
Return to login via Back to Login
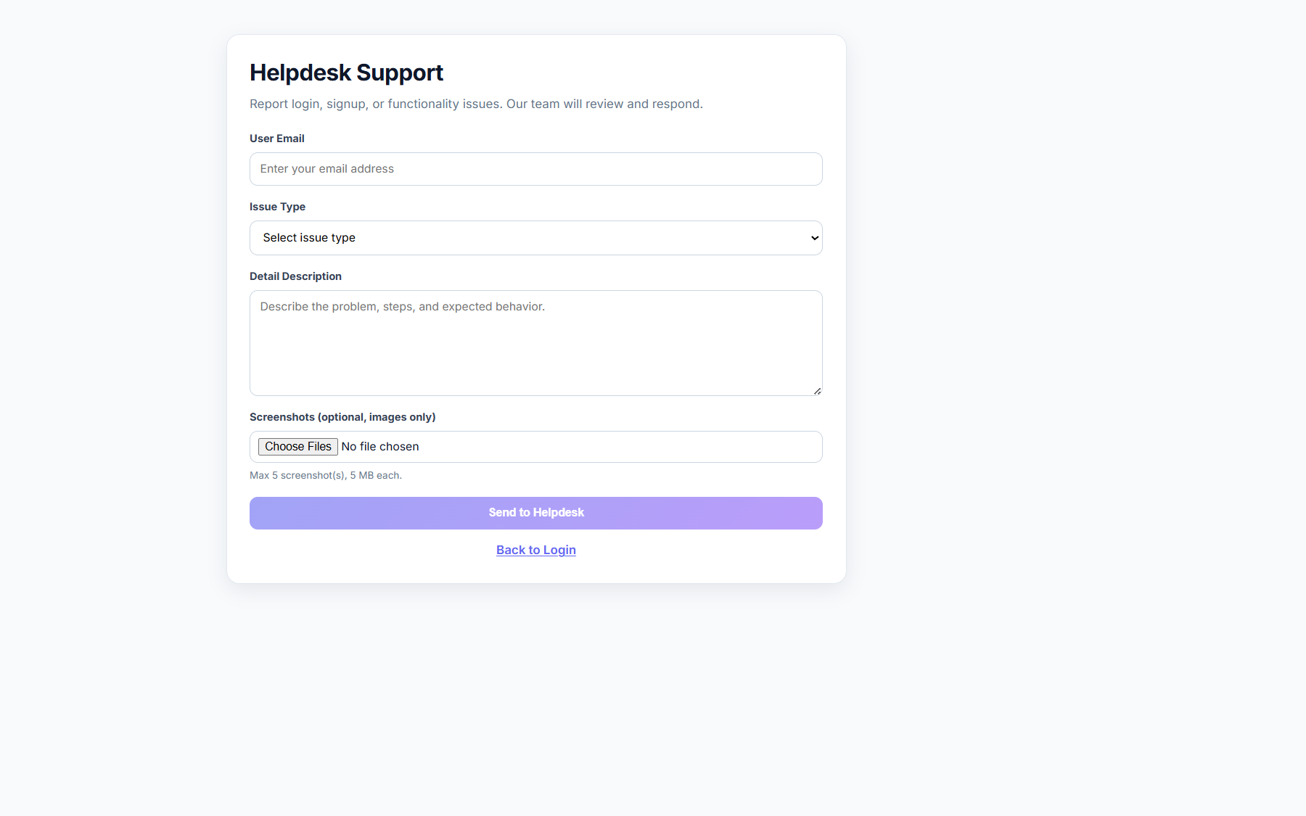(x=535, y=550)
